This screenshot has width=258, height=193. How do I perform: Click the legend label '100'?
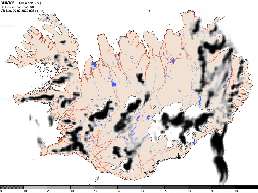(237, 191)
